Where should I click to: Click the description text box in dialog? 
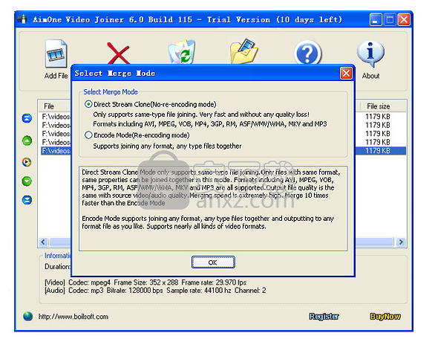(x=213, y=208)
